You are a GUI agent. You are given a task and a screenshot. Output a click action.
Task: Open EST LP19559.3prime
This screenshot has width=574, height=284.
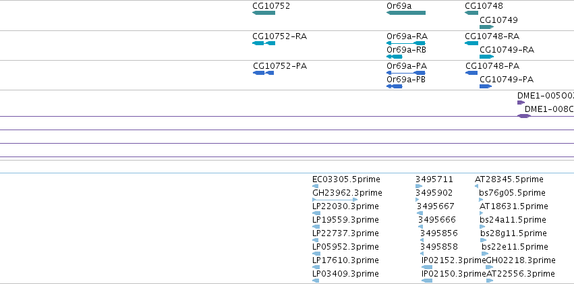click(x=316, y=227)
